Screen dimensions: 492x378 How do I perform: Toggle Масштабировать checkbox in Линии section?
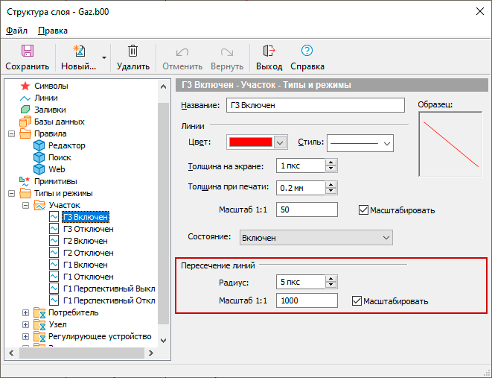tap(364, 210)
